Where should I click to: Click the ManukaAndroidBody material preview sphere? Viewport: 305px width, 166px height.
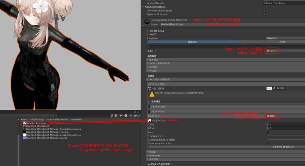click(x=147, y=21)
